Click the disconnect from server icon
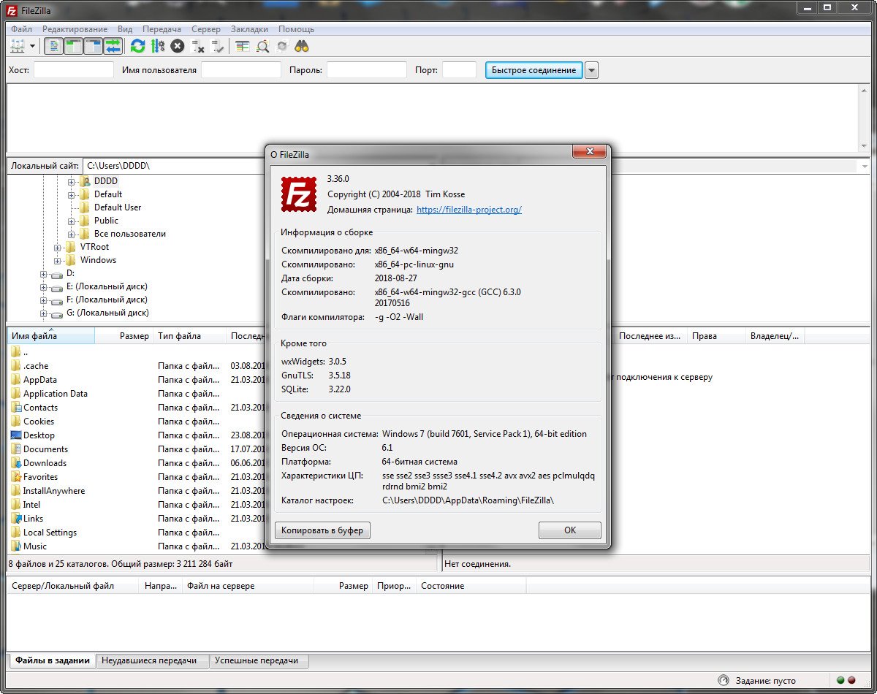 point(197,47)
